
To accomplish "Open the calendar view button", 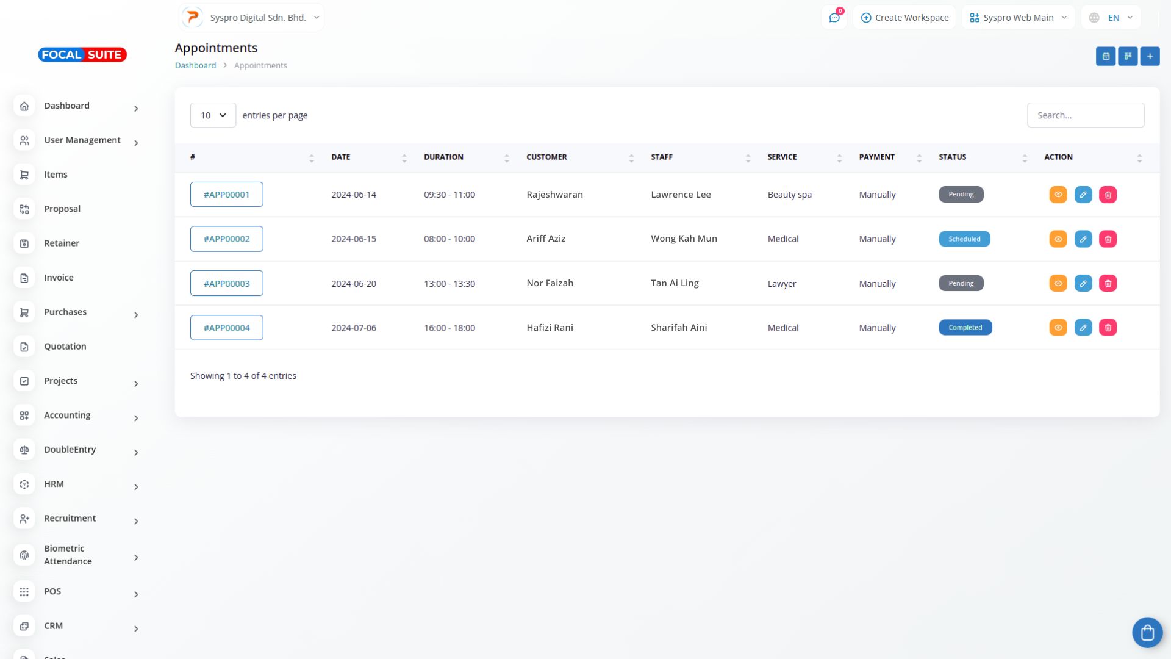I will pyautogui.click(x=1105, y=56).
